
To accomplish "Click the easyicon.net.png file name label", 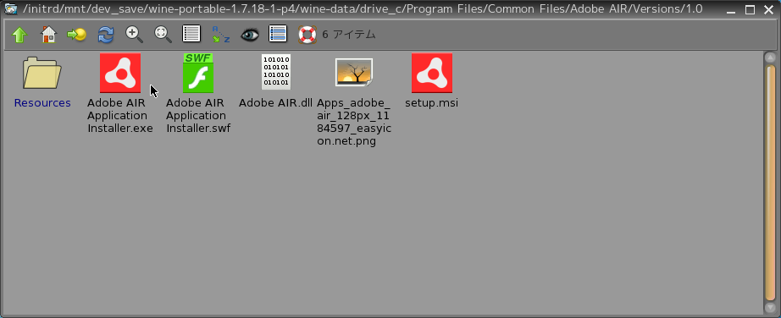I will pos(353,122).
